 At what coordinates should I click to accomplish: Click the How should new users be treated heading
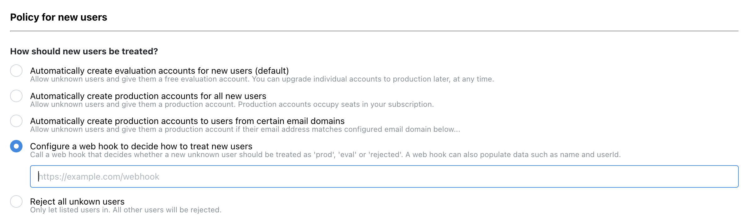click(x=84, y=51)
